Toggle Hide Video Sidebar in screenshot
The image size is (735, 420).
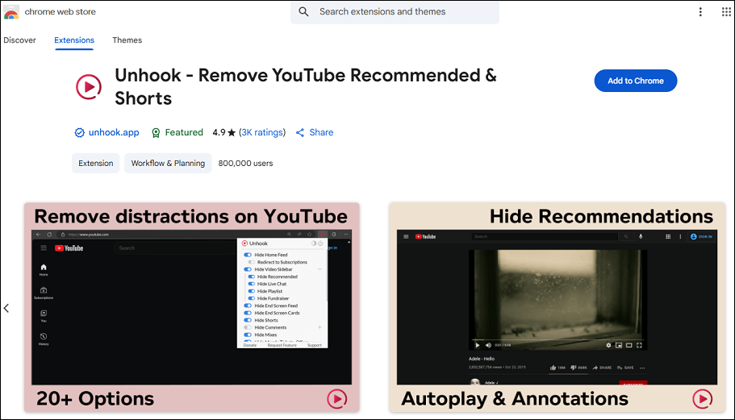pyautogui.click(x=248, y=269)
